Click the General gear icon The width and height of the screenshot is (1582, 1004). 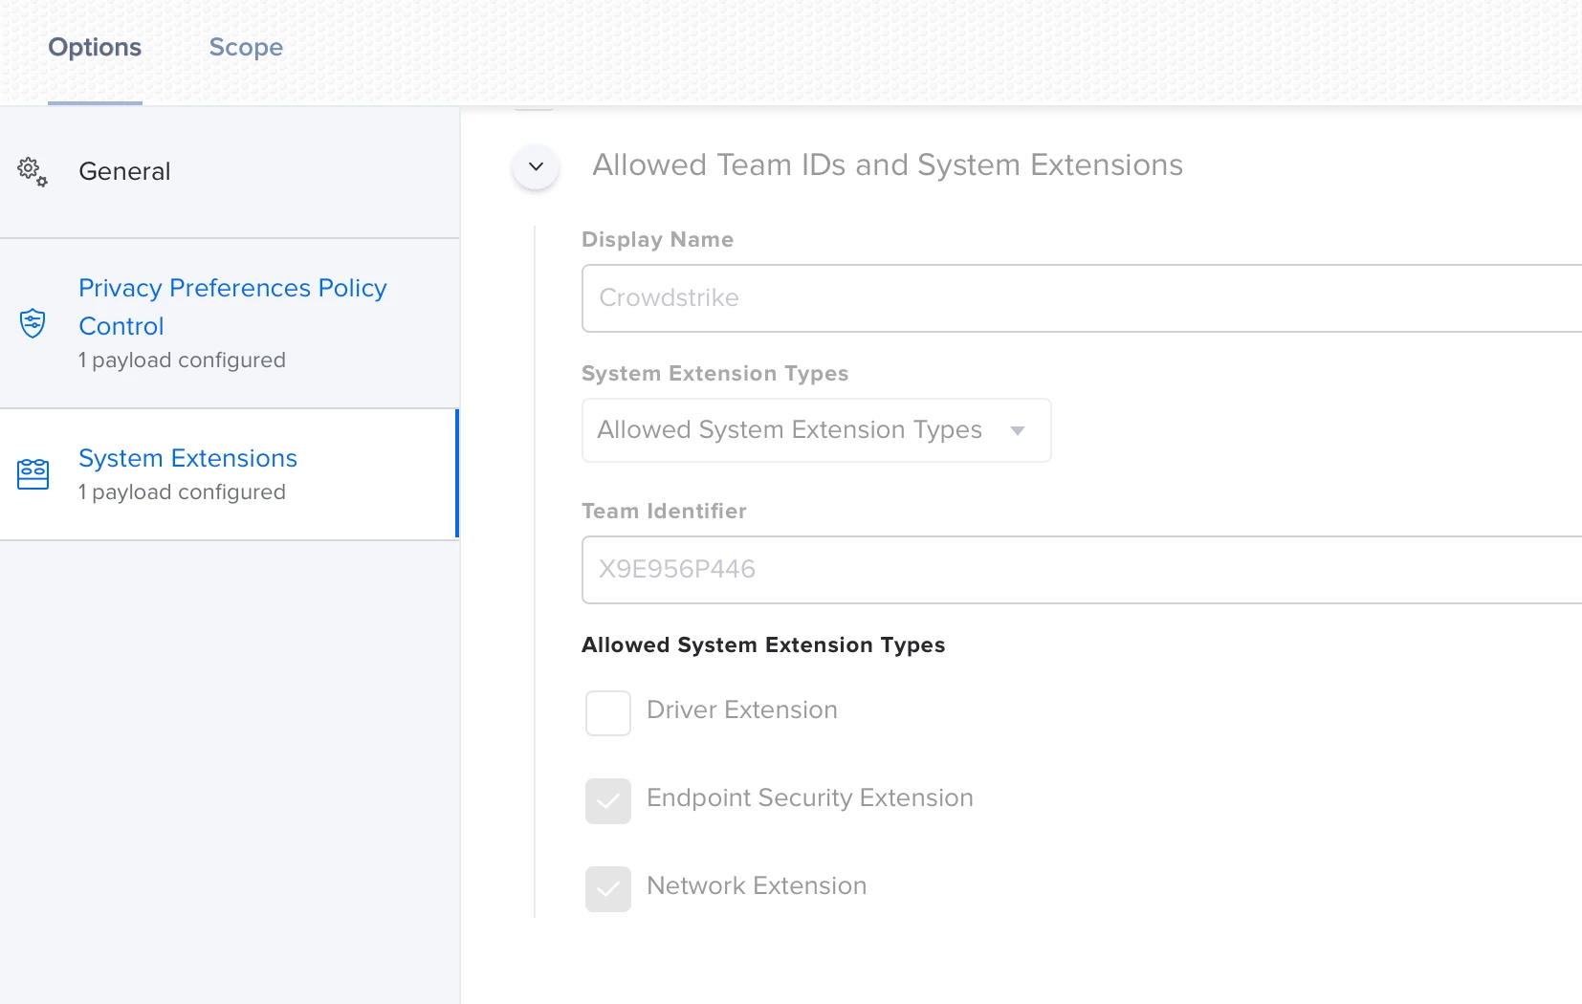[33, 172]
